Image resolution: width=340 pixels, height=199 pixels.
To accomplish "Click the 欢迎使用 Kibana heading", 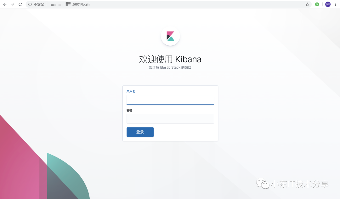I will pyautogui.click(x=170, y=59).
